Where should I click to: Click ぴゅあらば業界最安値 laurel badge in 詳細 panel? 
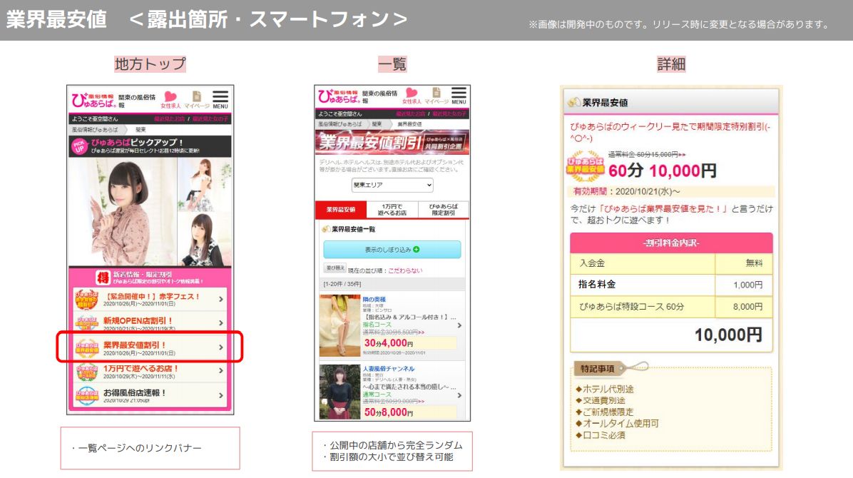pyautogui.click(x=586, y=166)
